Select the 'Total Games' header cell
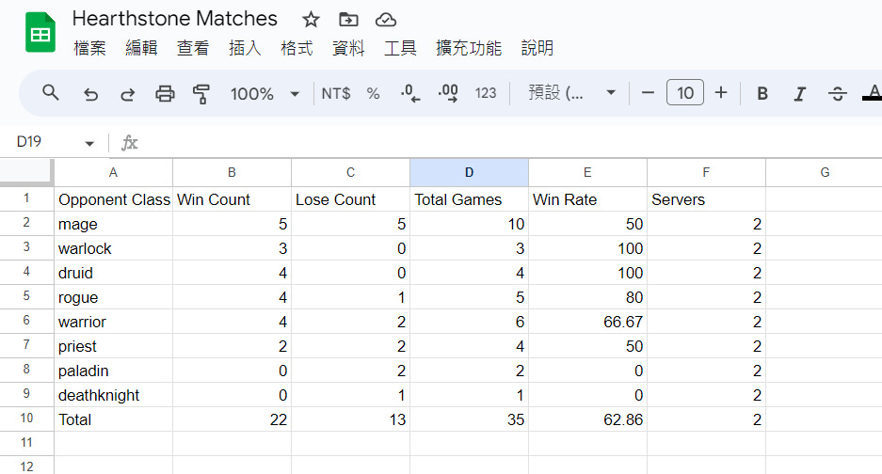The height and width of the screenshot is (474, 882). (x=469, y=199)
